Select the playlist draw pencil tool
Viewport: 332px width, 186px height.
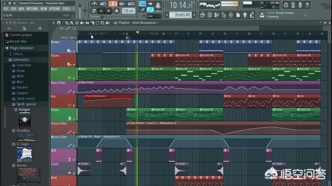click(67, 23)
